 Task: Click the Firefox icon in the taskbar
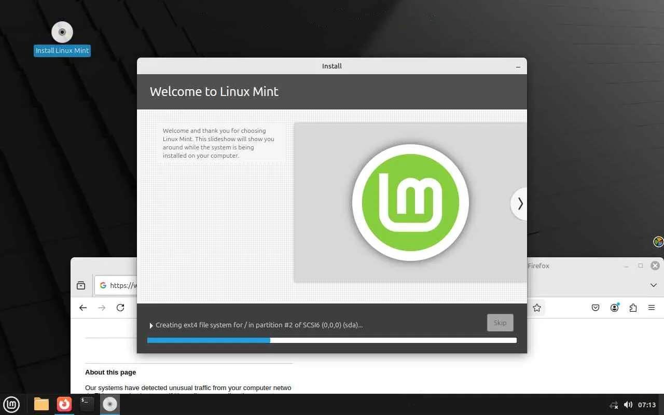coord(64,404)
